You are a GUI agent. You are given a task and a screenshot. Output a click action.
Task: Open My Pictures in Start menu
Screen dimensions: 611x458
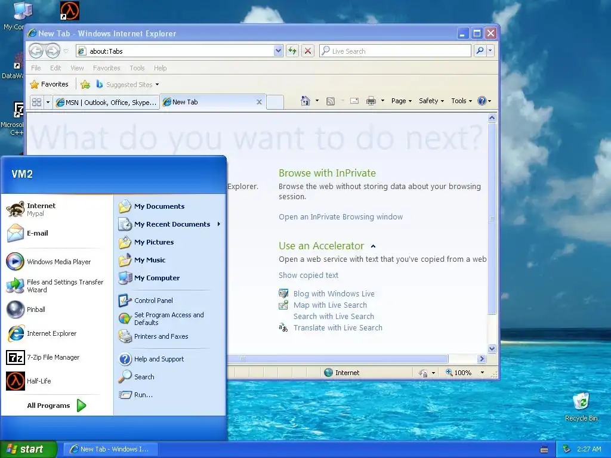tap(170, 242)
